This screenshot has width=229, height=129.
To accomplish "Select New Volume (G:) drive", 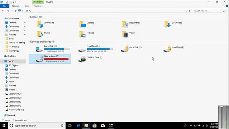I will (x=50, y=59).
